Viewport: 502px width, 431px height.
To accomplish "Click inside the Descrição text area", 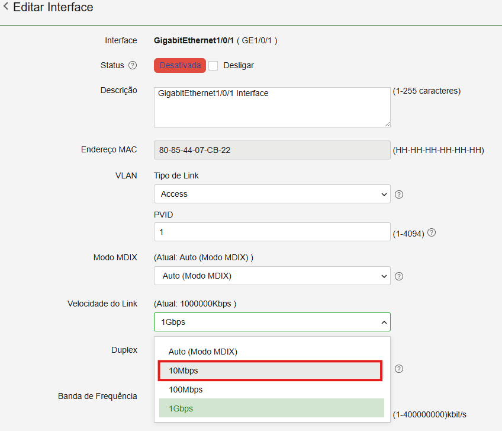I will tap(272, 107).
